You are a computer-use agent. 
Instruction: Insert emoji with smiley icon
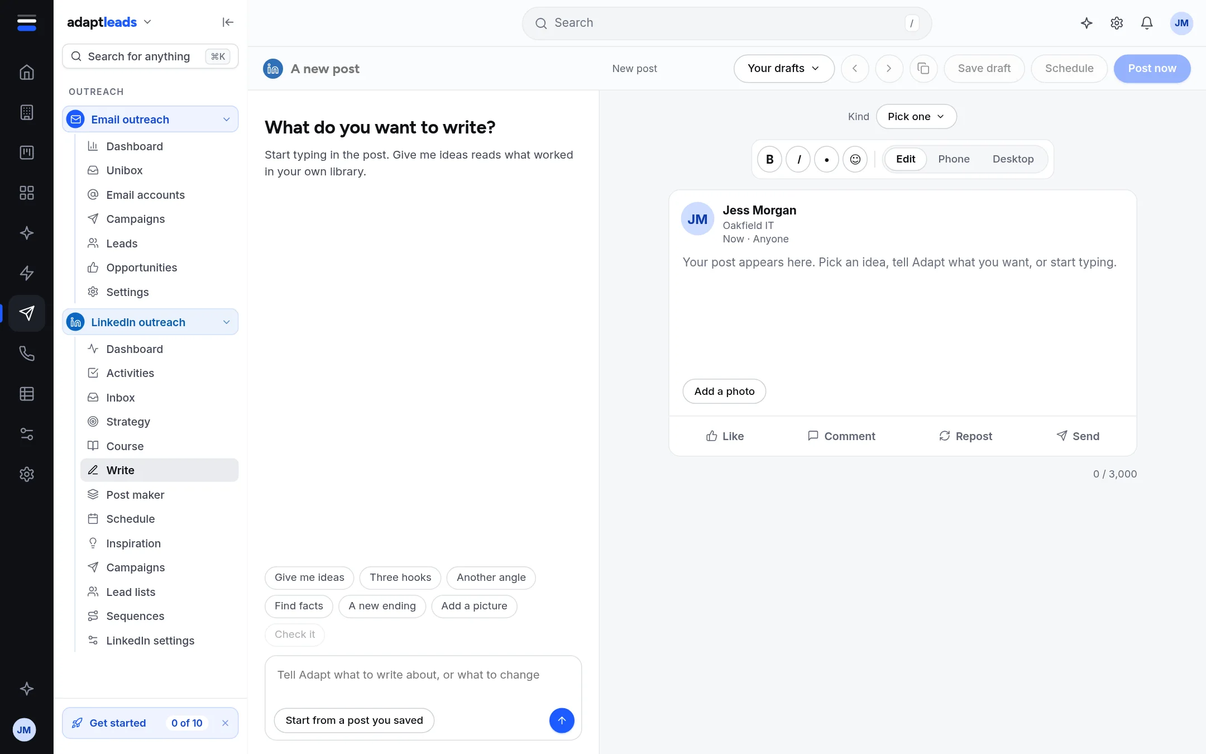[855, 160]
